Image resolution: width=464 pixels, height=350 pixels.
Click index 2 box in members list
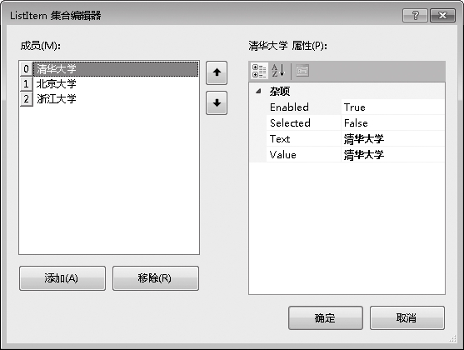pyautogui.click(x=27, y=99)
